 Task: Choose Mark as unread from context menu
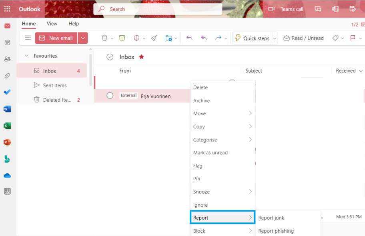(211, 153)
